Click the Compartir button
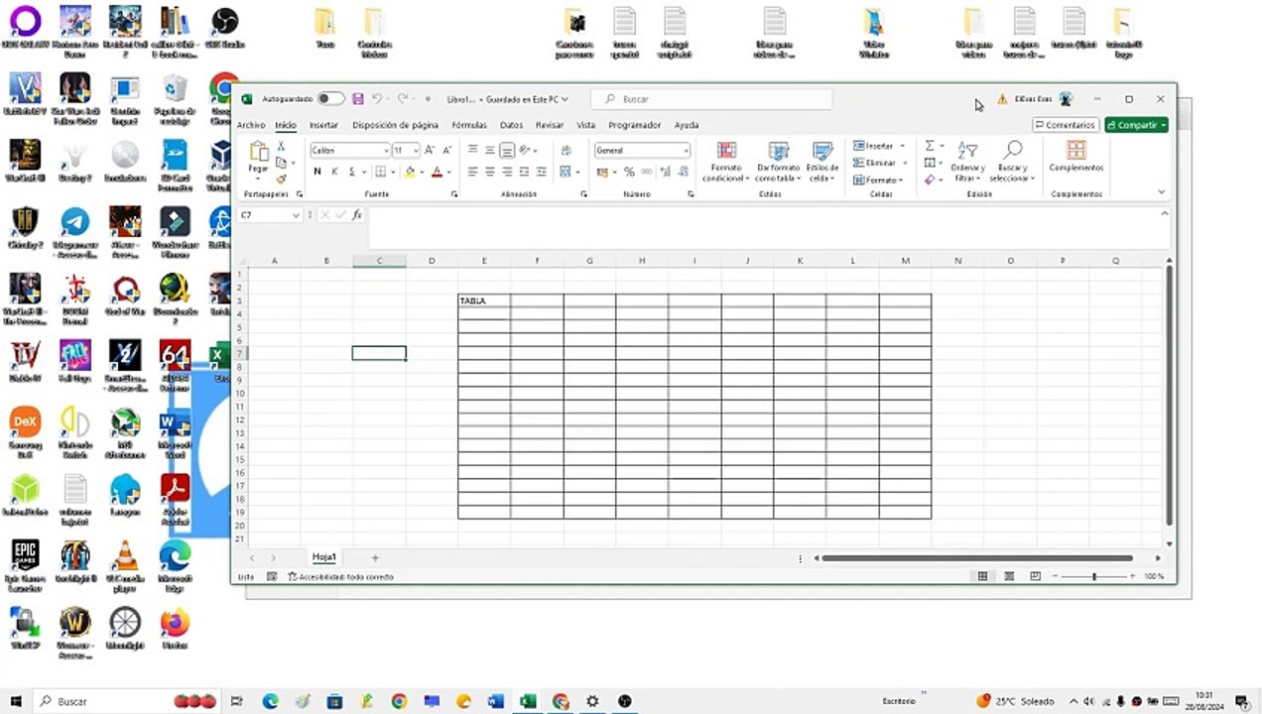1262x714 pixels. (1136, 125)
